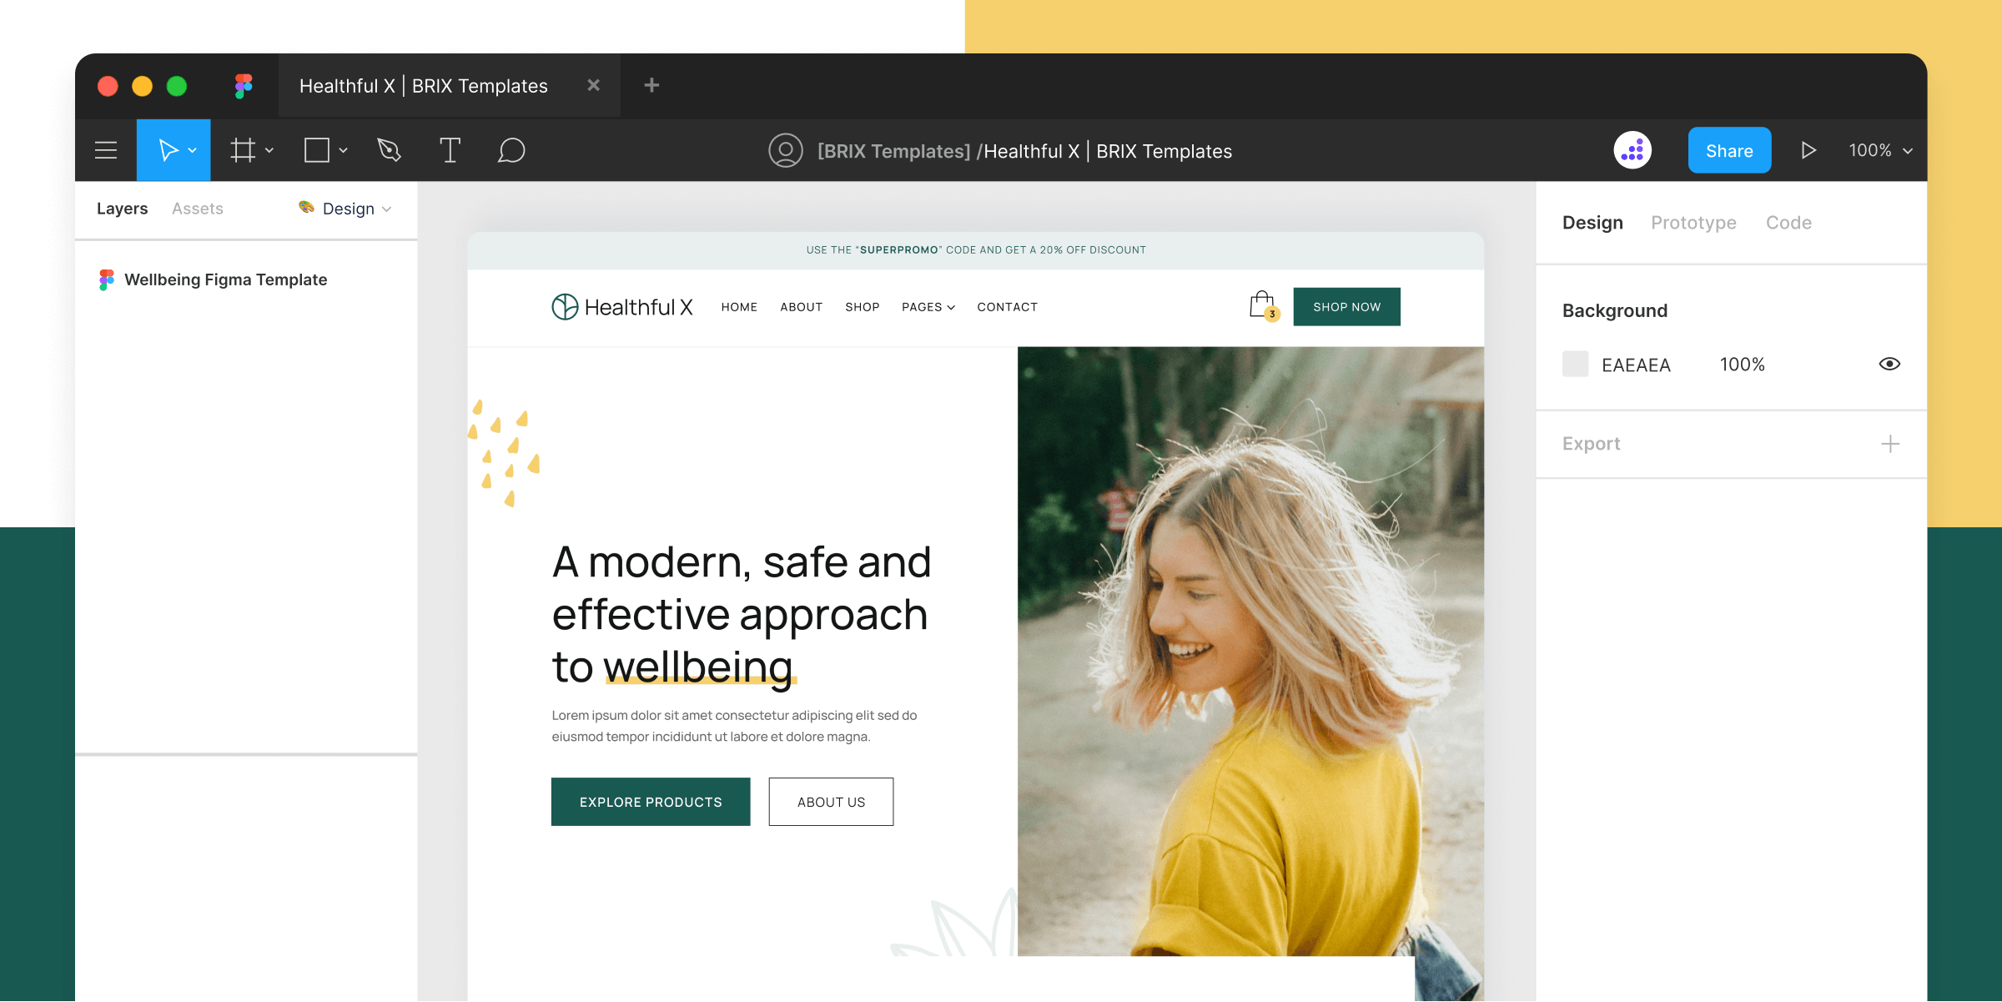Screen dimensions: 2002x1002
Task: Select the Comment tool
Action: [511, 150]
